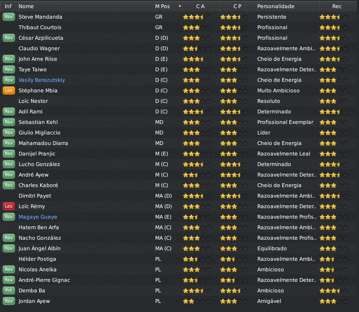This screenshot has height=312, width=359.
Task: Click Hatem Ben Arfa recommendation stars
Action: (333, 227)
